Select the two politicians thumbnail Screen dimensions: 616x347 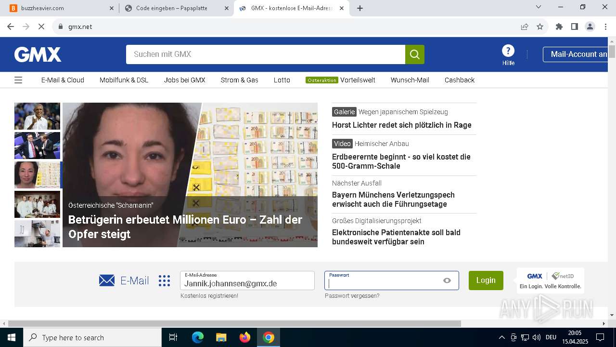click(37, 146)
